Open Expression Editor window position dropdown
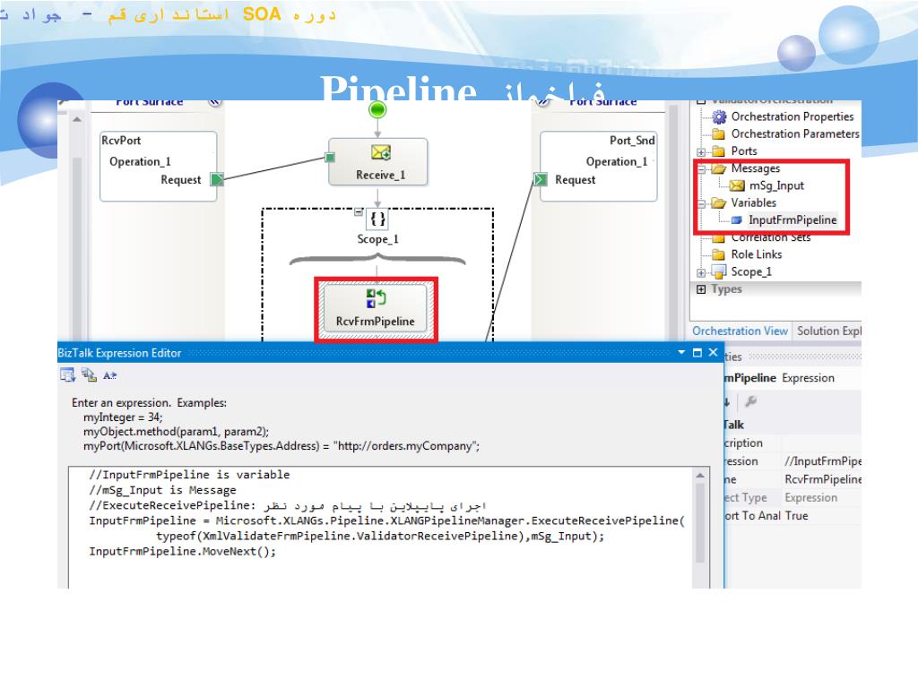This screenshot has height=688, width=918. tap(681, 352)
